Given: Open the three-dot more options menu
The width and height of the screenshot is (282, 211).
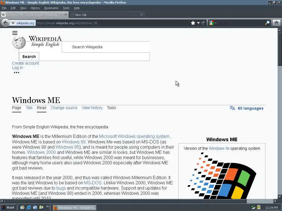Looking at the screenshot, I should point(16,73).
